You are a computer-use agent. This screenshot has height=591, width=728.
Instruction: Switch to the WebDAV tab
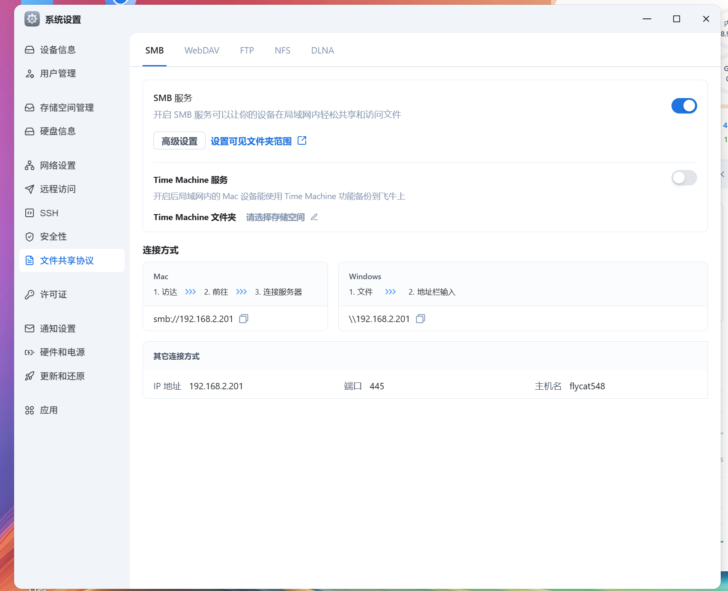click(202, 51)
